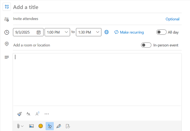Viewport: 190px width, 131px height.
Task: Open the emoji picker
Action: coord(40,126)
